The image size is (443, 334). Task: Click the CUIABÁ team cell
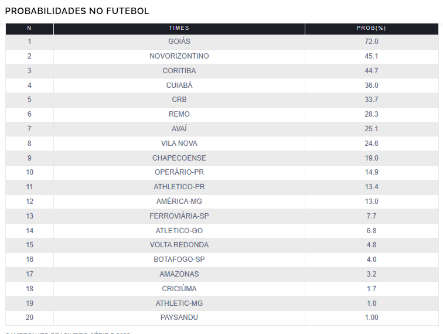[179, 86]
